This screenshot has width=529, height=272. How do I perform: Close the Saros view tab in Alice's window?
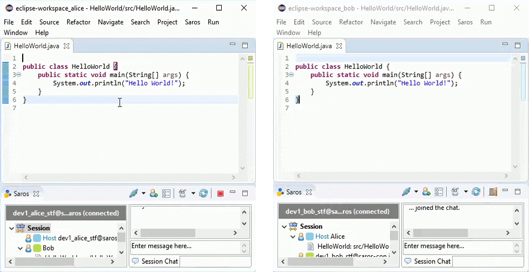tap(36, 194)
